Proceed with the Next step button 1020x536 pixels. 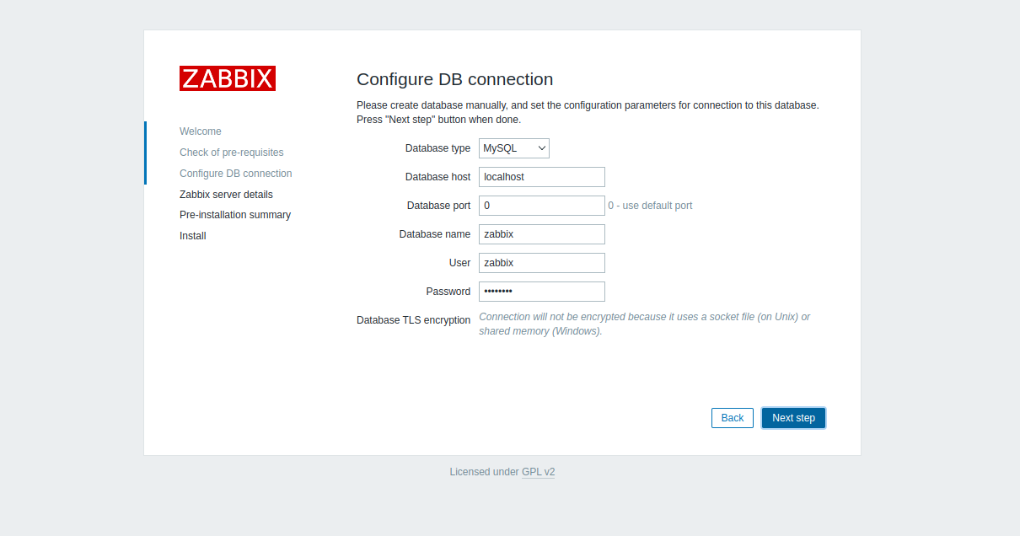pos(793,418)
